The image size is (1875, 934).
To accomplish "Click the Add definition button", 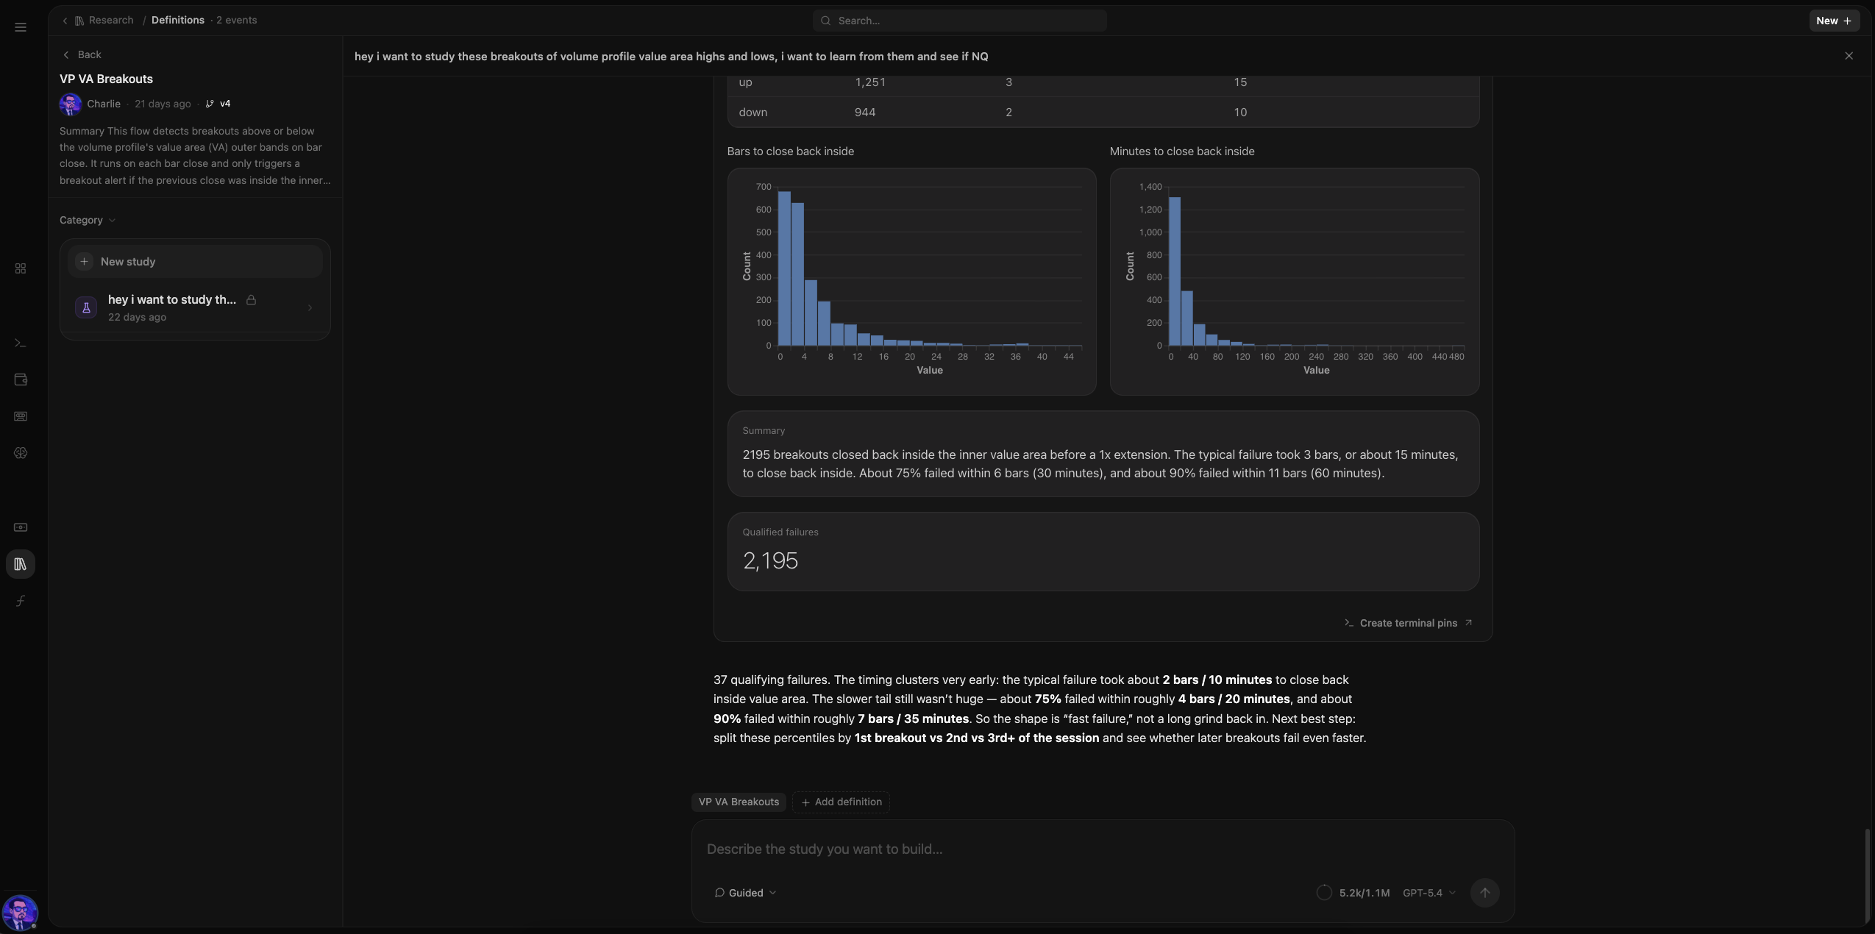I will pos(841,802).
